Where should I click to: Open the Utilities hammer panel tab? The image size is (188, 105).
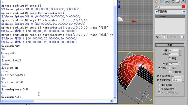point(183,1)
